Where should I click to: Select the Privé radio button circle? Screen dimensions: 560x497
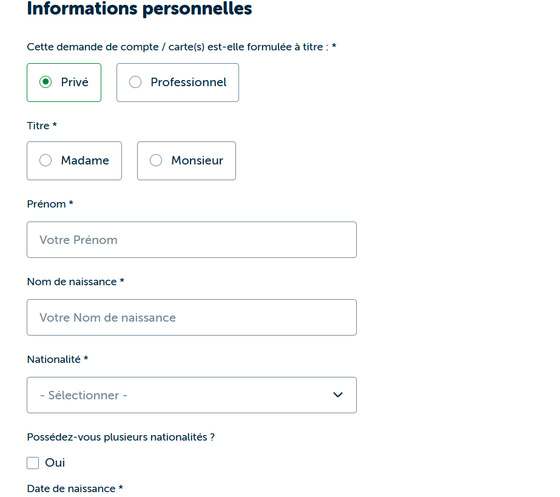tap(46, 82)
